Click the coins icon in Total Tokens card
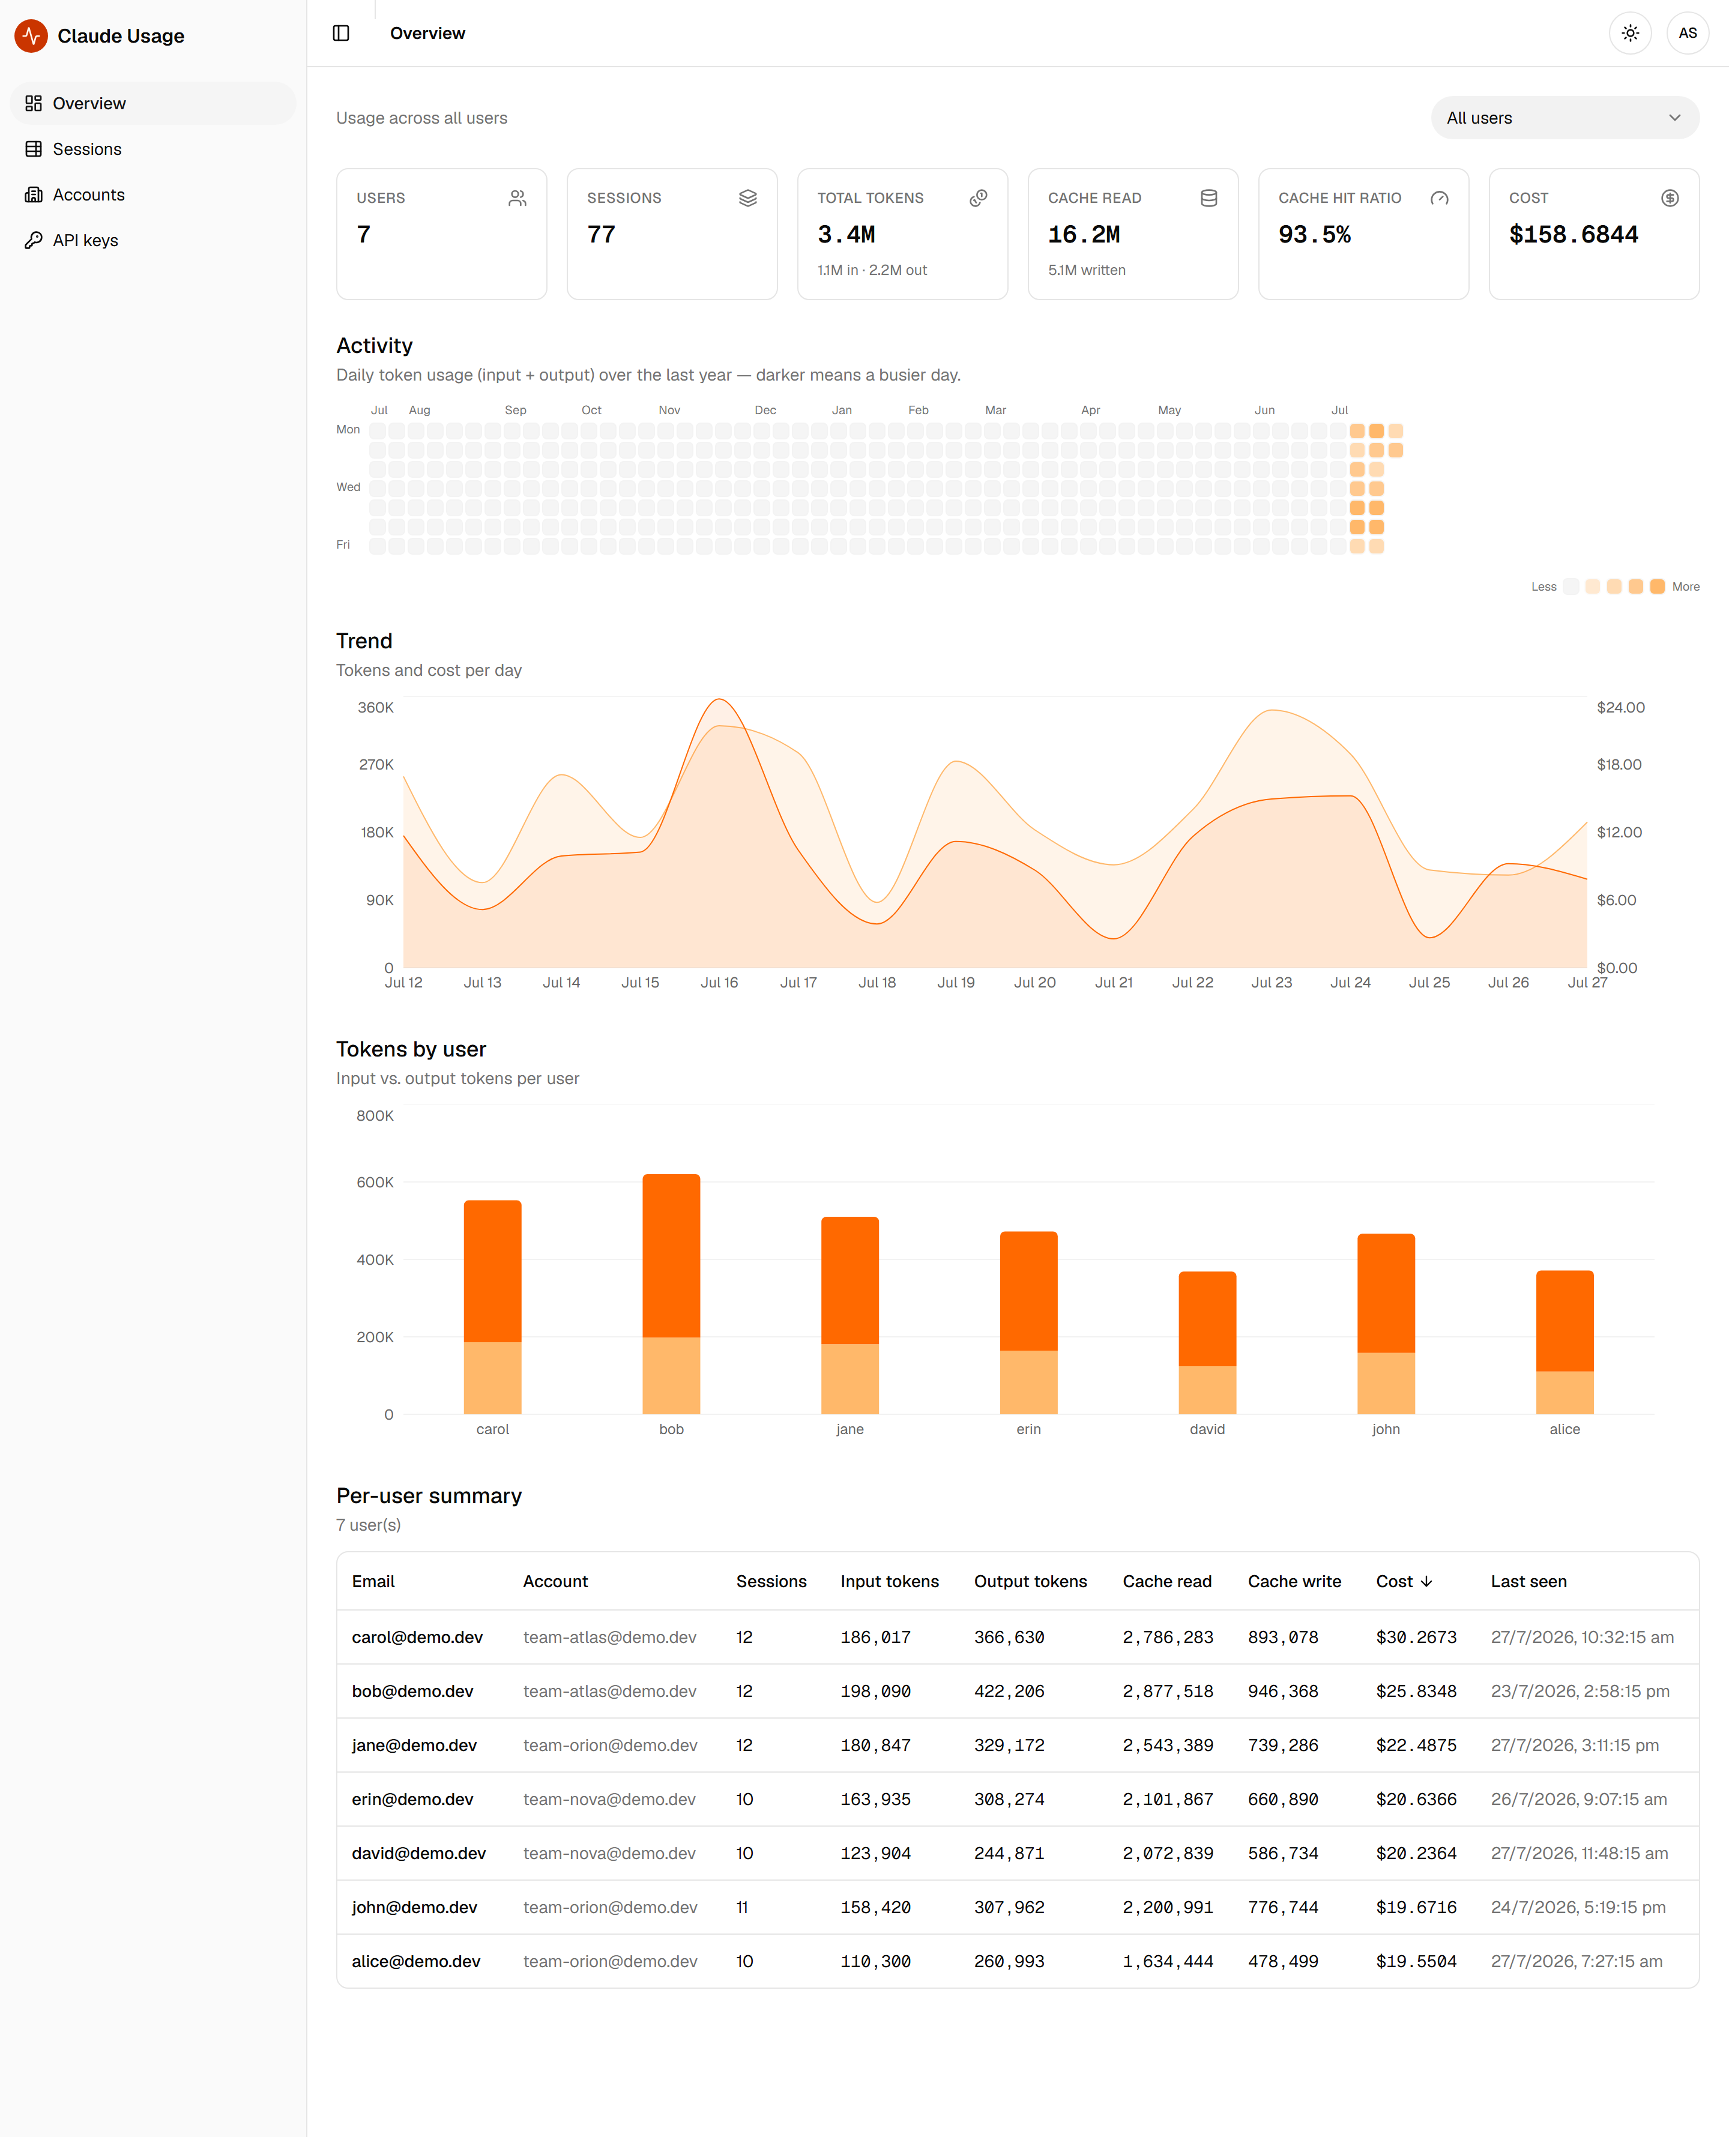The width and height of the screenshot is (1729, 2137). click(x=978, y=199)
